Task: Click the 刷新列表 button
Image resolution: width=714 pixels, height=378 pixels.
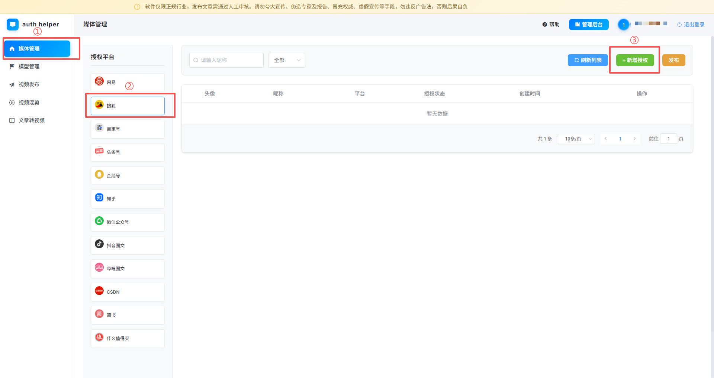Action: pyautogui.click(x=588, y=60)
